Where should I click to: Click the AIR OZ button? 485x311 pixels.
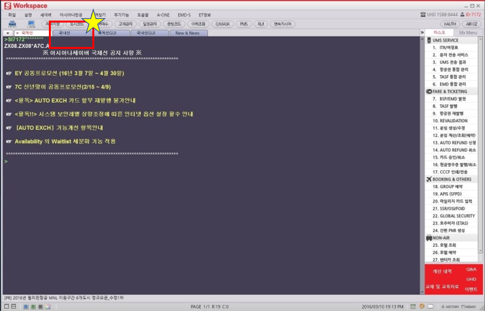click(472, 24)
